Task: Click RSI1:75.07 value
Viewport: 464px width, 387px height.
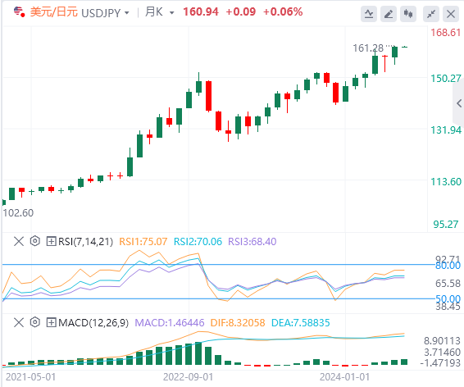Action: (x=143, y=242)
